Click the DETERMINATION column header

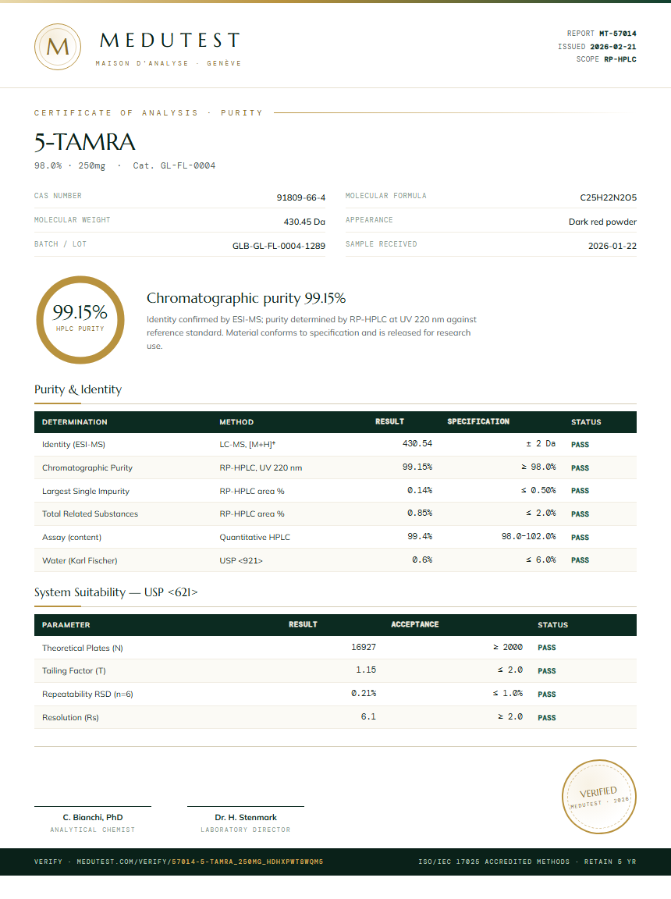74,422
